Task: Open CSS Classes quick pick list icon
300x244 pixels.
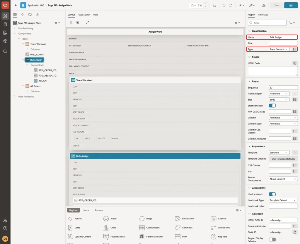Action: [295, 165]
